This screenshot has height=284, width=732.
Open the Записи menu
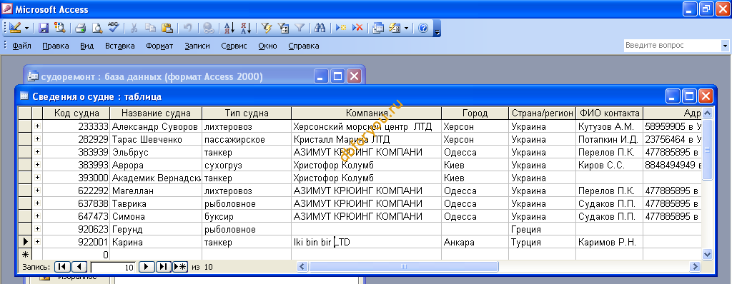coord(197,46)
